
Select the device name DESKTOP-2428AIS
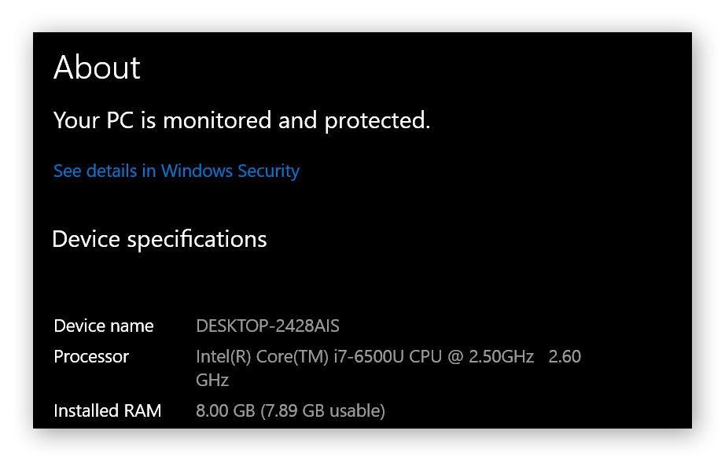267,325
